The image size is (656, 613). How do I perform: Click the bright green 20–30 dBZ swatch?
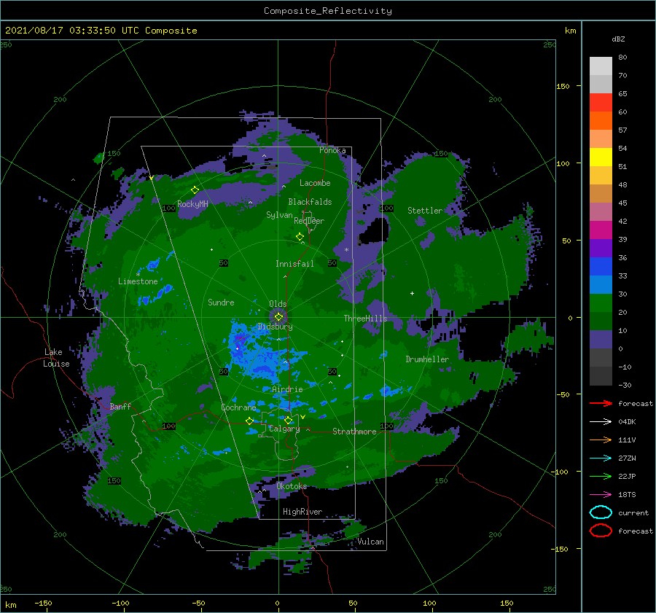601,303
